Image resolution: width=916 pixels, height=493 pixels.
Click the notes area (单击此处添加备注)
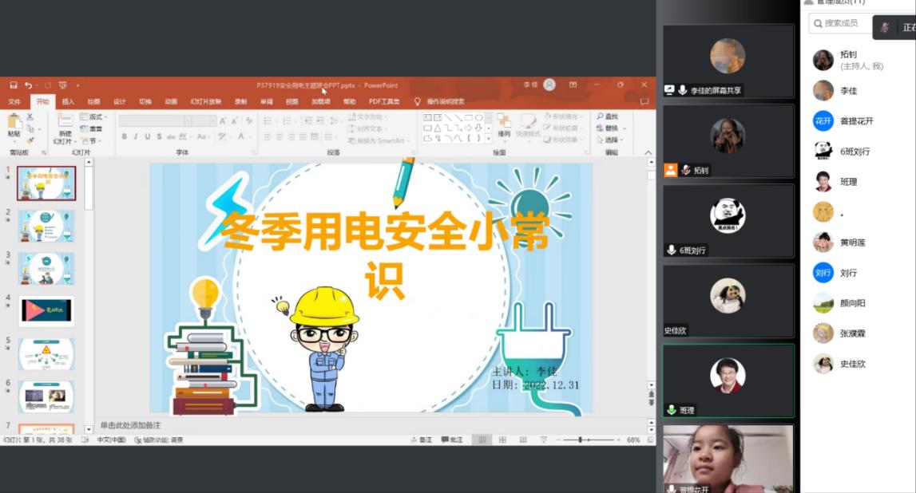(371, 425)
